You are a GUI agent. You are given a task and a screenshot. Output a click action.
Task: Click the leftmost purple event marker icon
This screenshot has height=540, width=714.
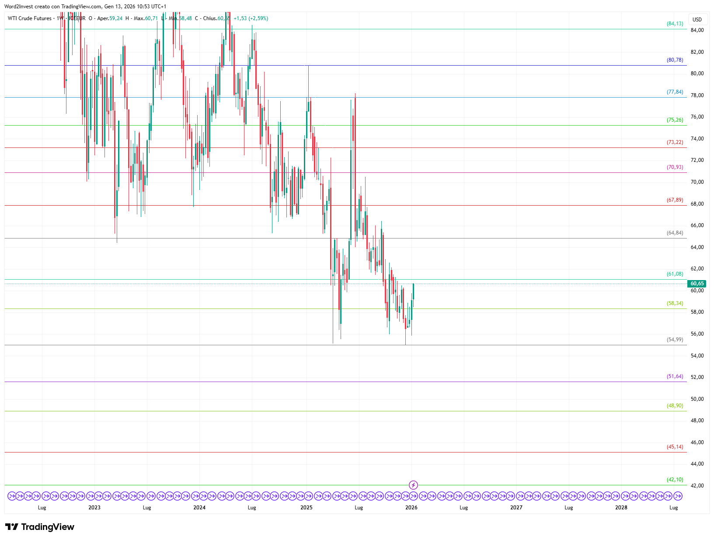pyautogui.click(x=12, y=496)
